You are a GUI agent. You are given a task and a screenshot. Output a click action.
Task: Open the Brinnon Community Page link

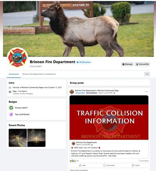click(x=108, y=91)
